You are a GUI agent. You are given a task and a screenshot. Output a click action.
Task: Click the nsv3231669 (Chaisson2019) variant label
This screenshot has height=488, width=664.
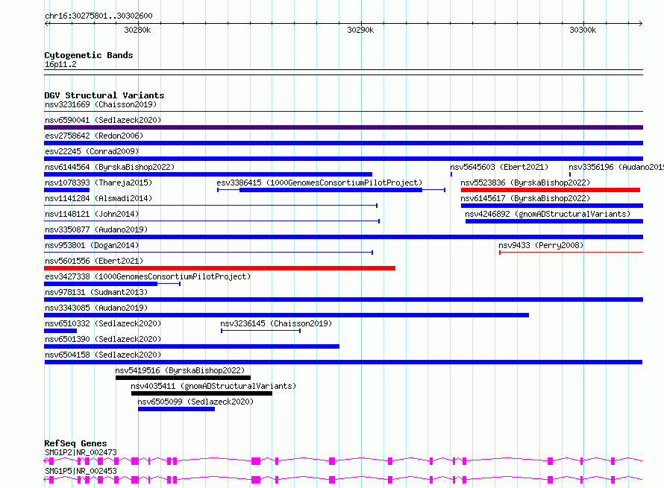point(101,104)
